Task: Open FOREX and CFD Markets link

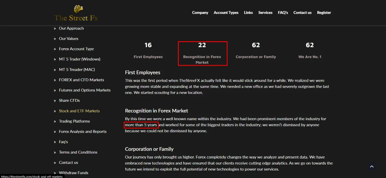Action: point(81,80)
